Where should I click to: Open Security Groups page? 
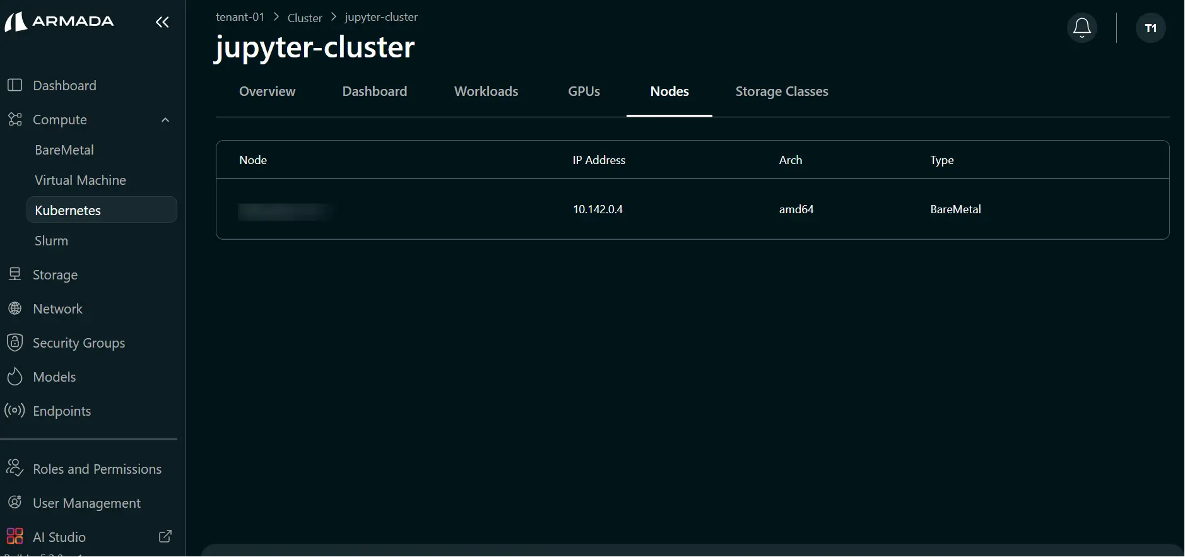(79, 343)
